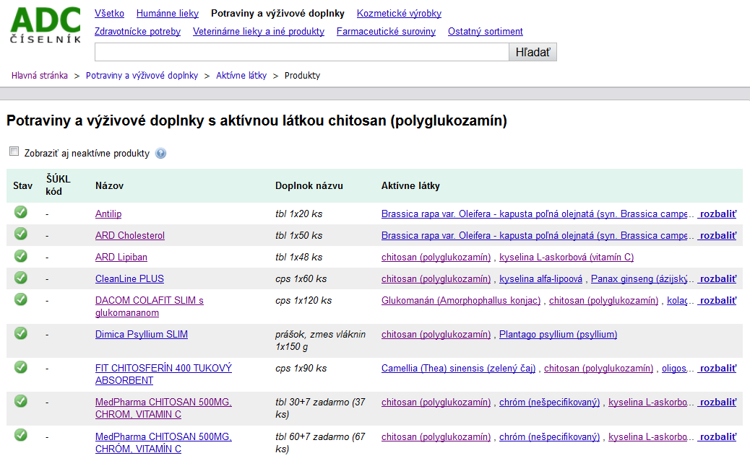Expand CleanLine PLUS substances with rozbaliť
750x466 pixels.
[x=717, y=279]
